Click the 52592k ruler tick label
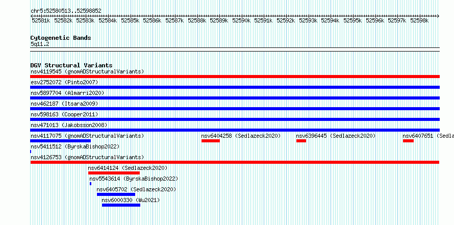The image size is (454, 225). [286, 20]
